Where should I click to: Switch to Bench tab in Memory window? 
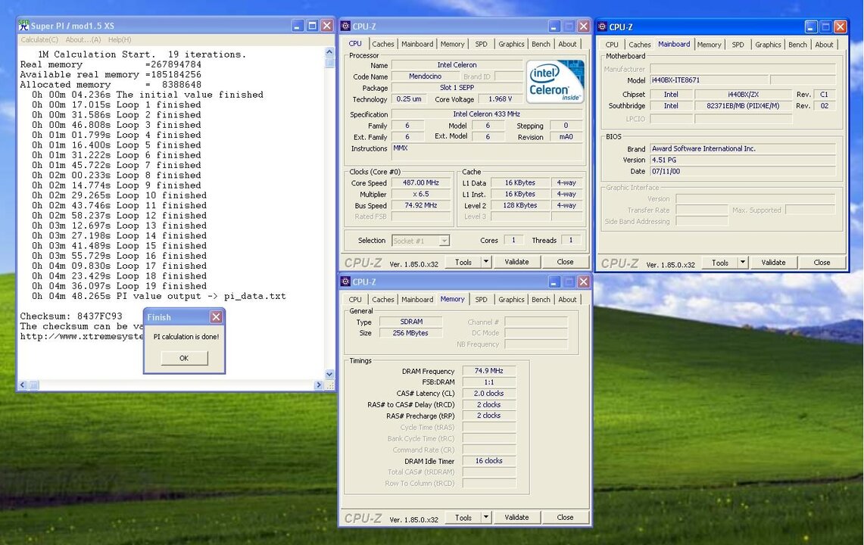(541, 300)
